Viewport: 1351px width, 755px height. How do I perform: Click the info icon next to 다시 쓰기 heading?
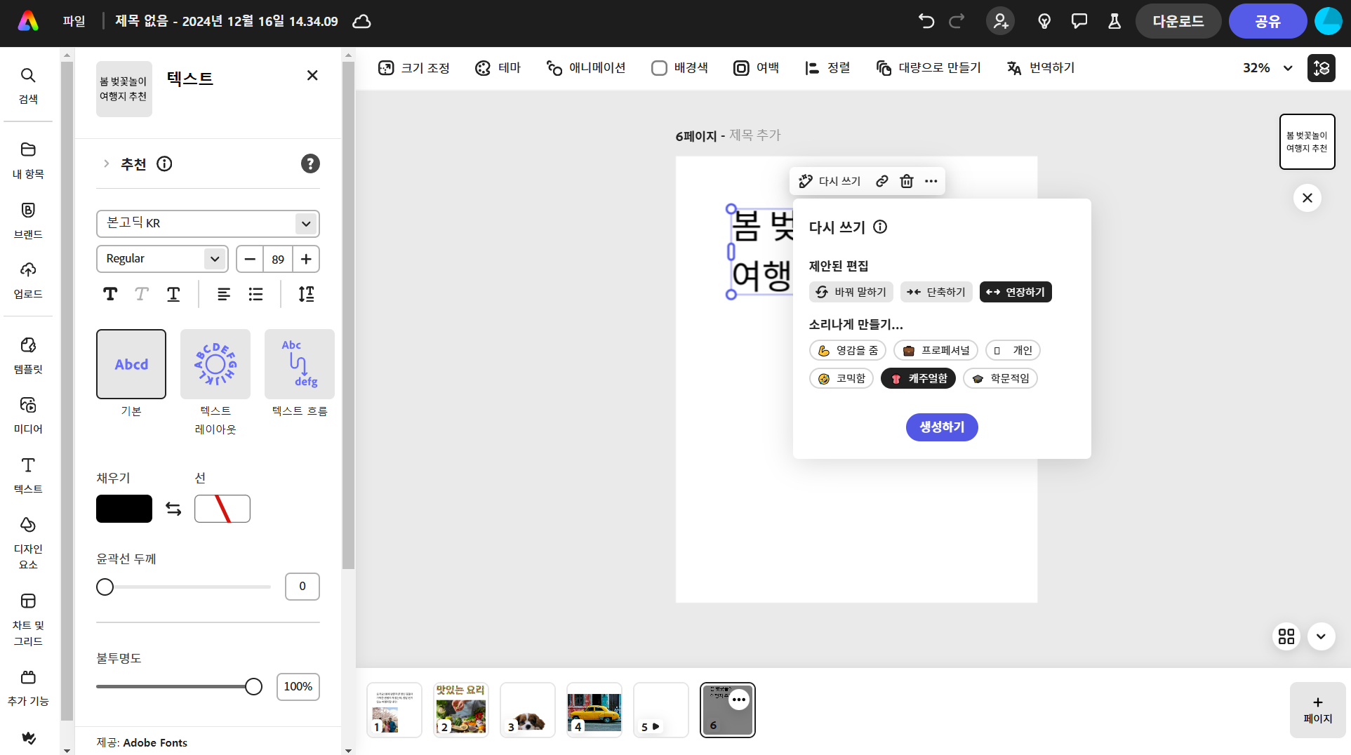tap(880, 227)
